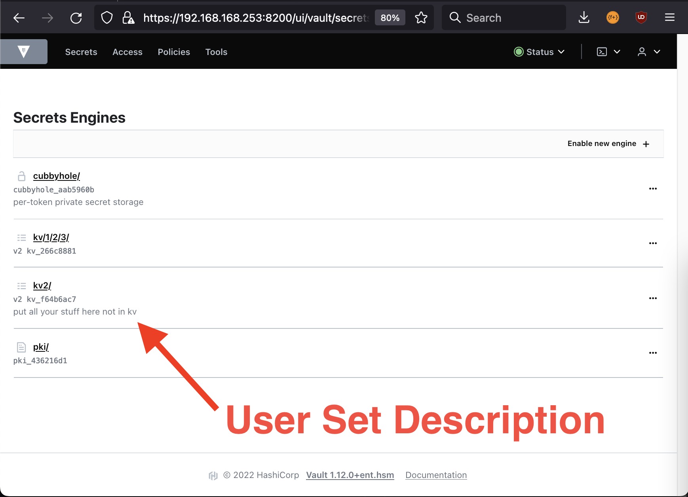The height and width of the screenshot is (497, 688).
Task: Click the Vault logo in the navbar
Action: pos(24,51)
